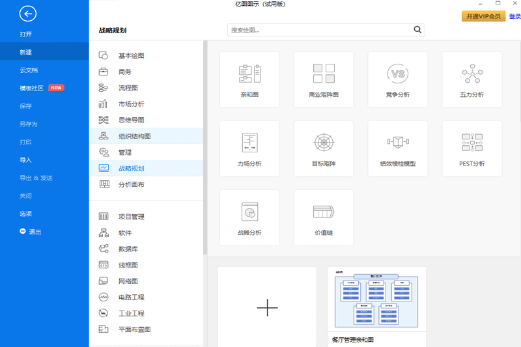This screenshot has height=347, width=521.
Task: Click the 登录 link
Action: (x=514, y=16)
